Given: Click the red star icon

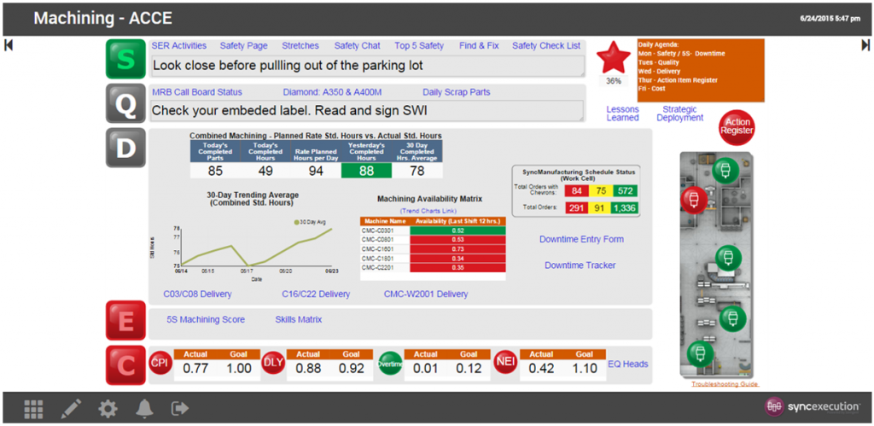Looking at the screenshot, I should click(x=613, y=58).
